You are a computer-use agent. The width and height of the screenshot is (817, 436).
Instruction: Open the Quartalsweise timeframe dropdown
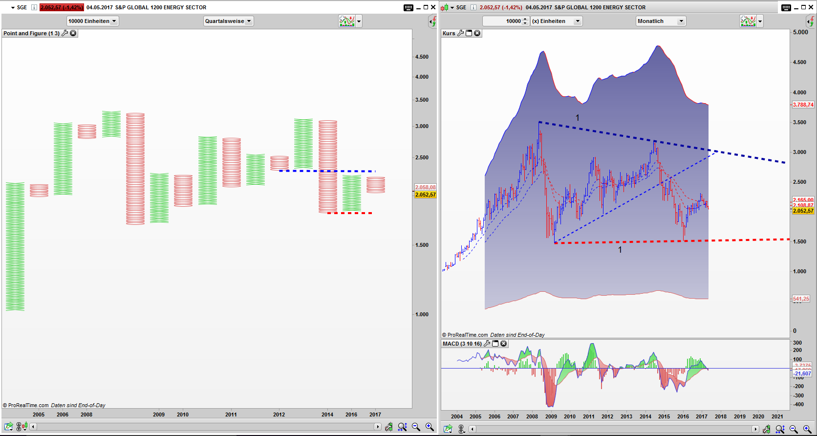coord(228,21)
